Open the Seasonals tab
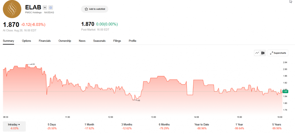Screen dimensions: 295x135 [x=99, y=41]
